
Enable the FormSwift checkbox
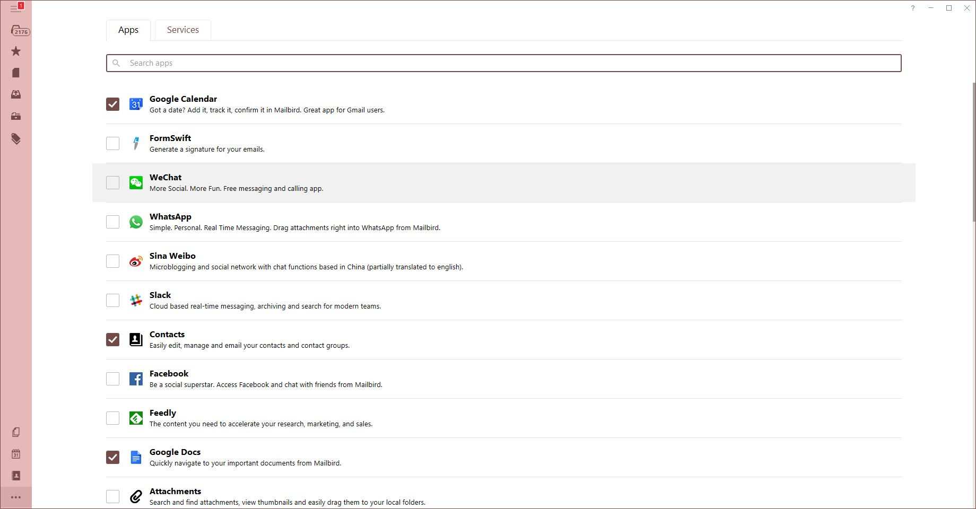pyautogui.click(x=112, y=143)
